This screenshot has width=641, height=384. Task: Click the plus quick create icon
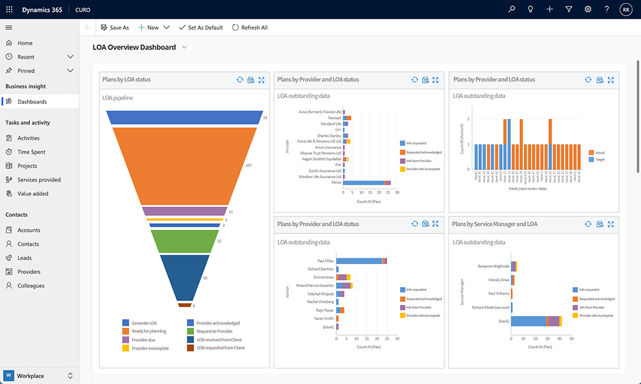point(550,9)
